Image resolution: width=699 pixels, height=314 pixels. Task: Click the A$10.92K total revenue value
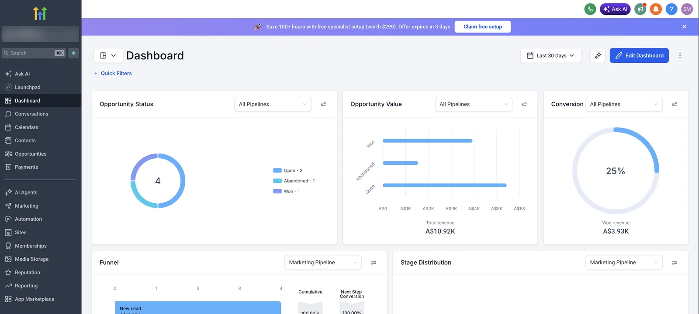[440, 232]
